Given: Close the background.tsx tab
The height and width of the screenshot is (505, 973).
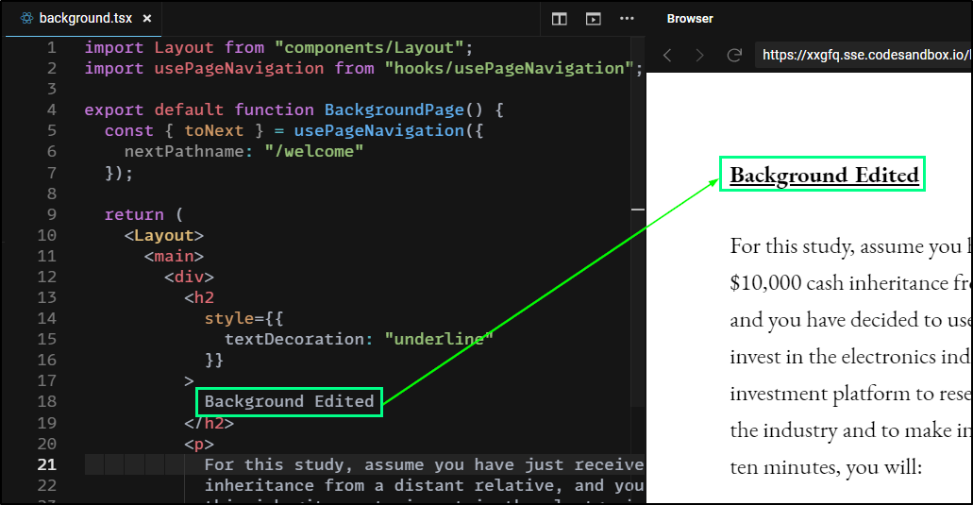Looking at the screenshot, I should click(147, 19).
